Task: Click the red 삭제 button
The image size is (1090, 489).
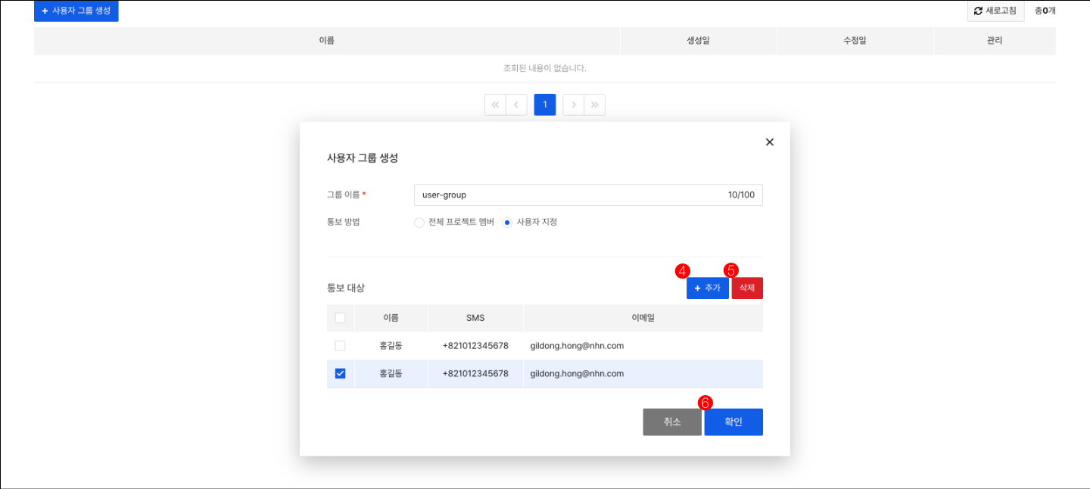Action: point(747,288)
